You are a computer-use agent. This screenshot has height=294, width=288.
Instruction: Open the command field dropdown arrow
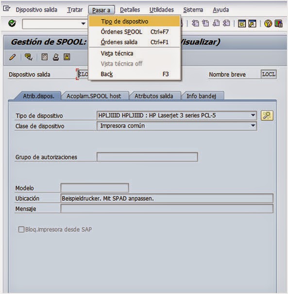click(x=83, y=24)
